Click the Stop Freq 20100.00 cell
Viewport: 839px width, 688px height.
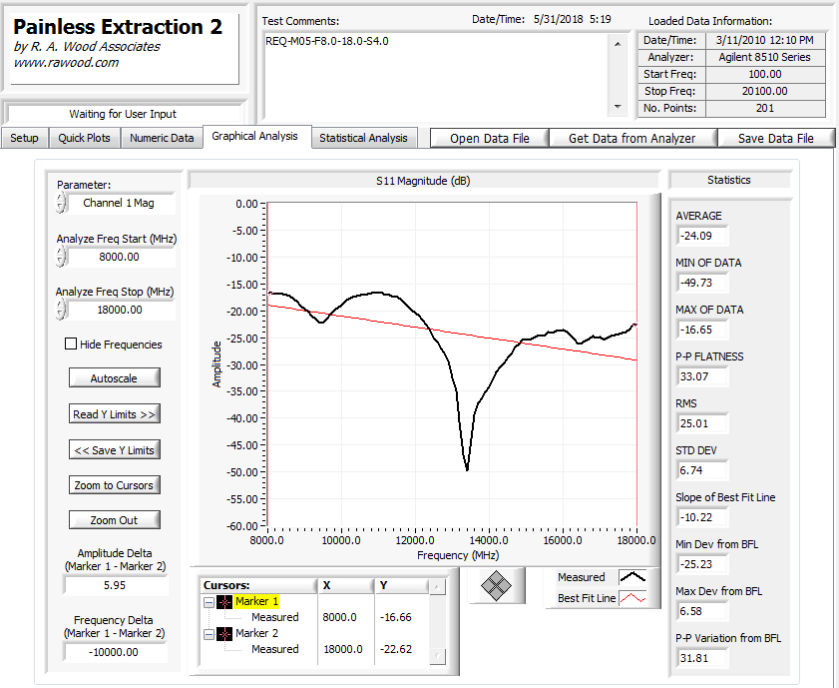tap(764, 91)
